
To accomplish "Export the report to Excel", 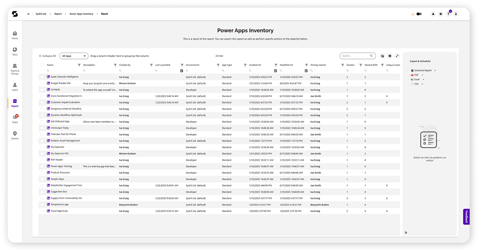I will point(416,79).
